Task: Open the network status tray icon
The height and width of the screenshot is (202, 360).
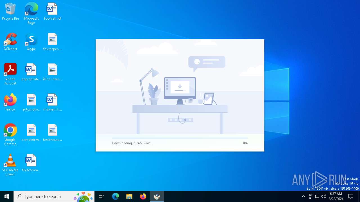Action: coord(317,196)
